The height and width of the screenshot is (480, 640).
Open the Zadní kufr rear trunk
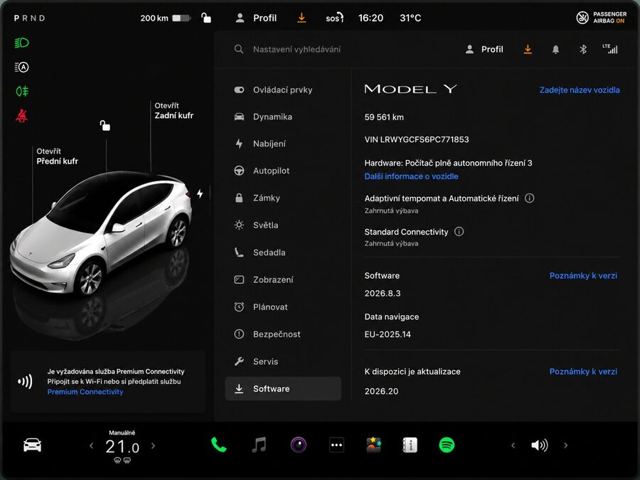174,111
